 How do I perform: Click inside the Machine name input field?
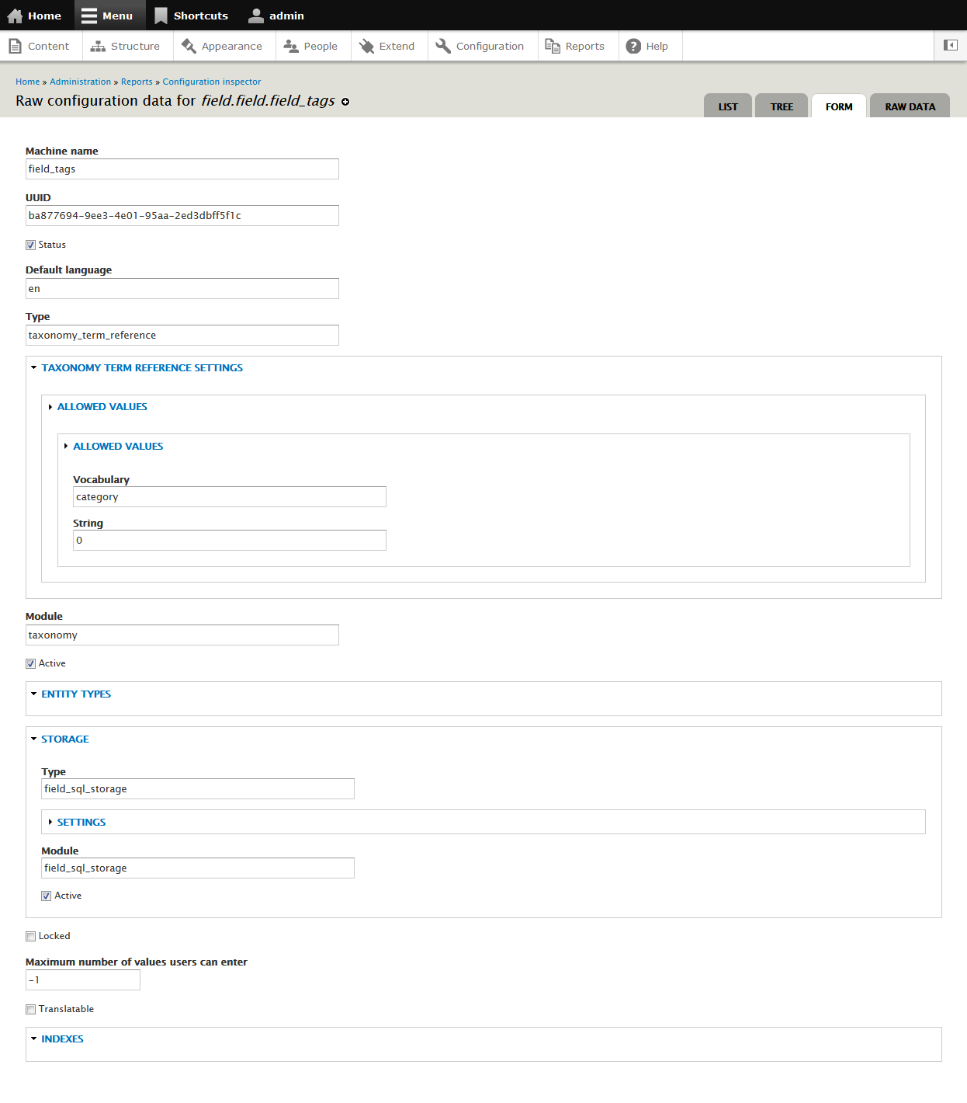click(182, 169)
